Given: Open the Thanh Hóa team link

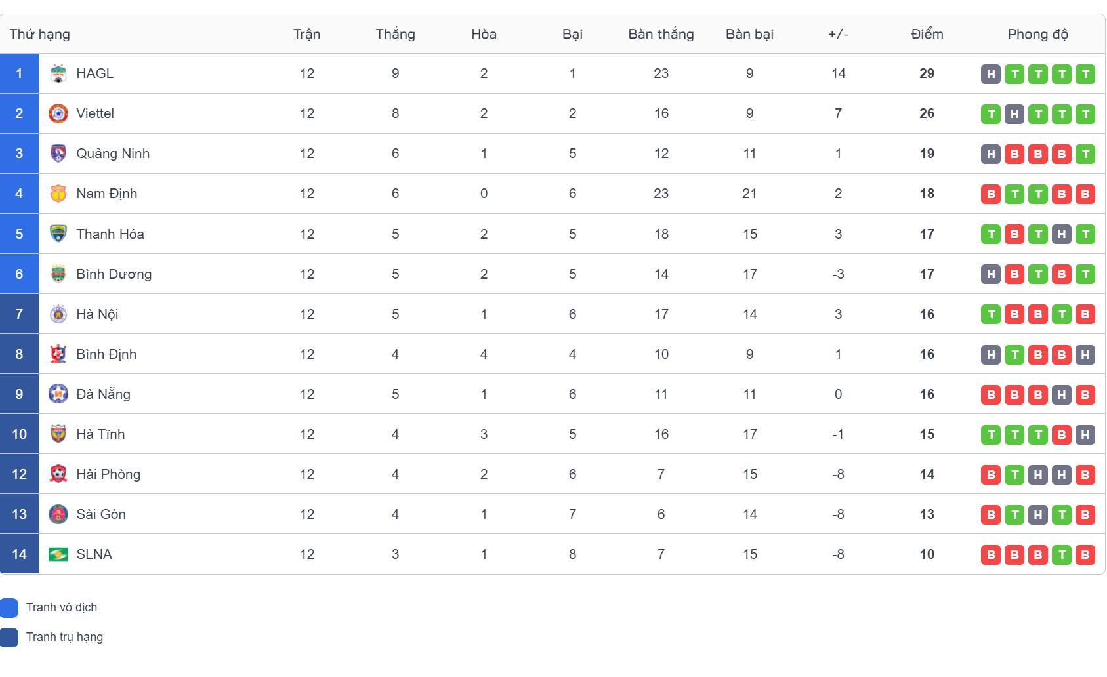Looking at the screenshot, I should [x=110, y=234].
